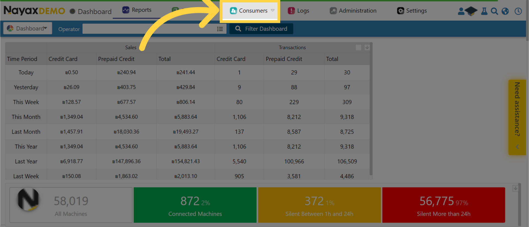Click the page vertical scrollbar at right edge
The image size is (529, 227).
coord(527,21)
